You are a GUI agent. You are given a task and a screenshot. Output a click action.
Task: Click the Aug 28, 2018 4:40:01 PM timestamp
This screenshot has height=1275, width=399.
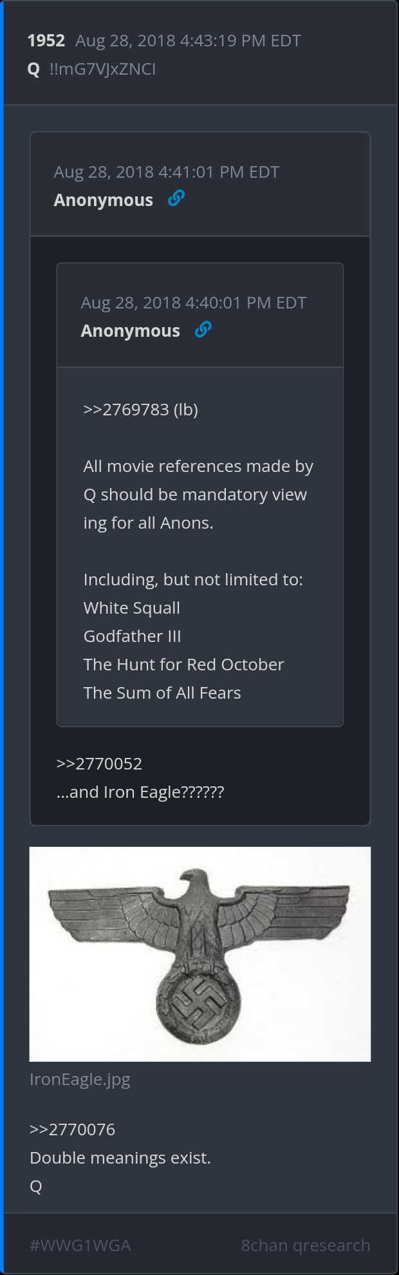click(x=193, y=303)
